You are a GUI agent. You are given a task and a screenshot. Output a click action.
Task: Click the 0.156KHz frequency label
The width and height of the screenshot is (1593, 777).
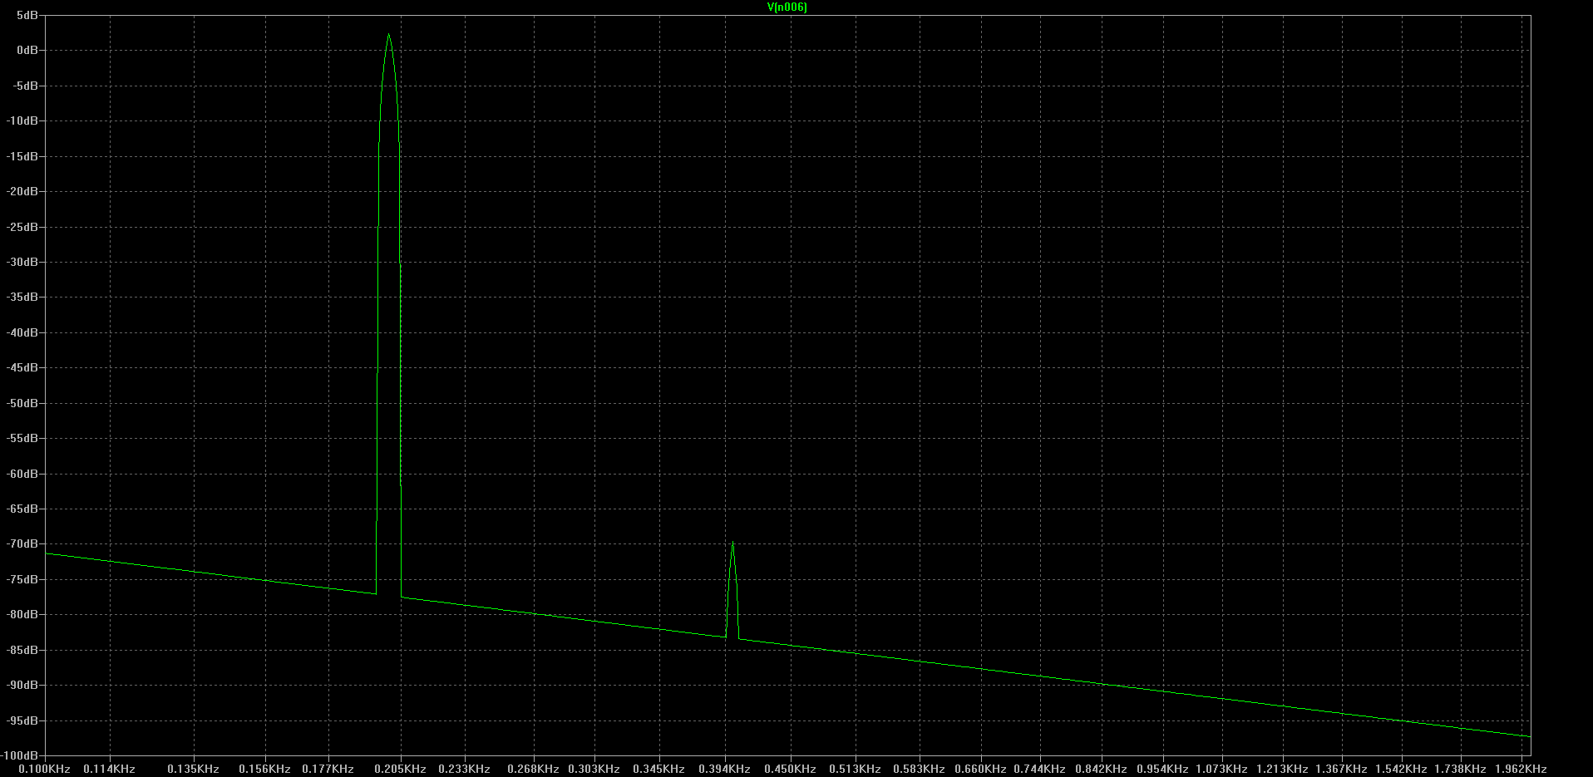tap(264, 770)
